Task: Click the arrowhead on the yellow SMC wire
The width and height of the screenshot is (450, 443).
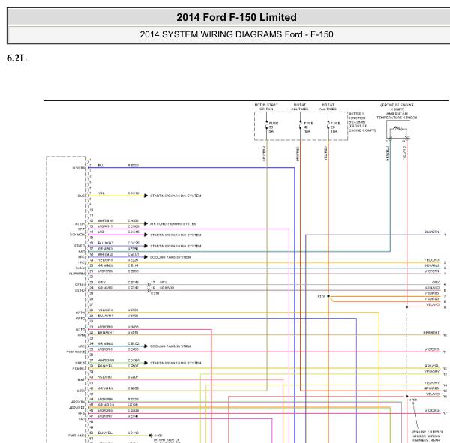Action: pos(145,196)
